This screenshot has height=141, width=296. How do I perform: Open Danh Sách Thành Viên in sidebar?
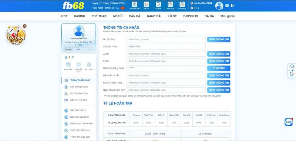[78, 124]
